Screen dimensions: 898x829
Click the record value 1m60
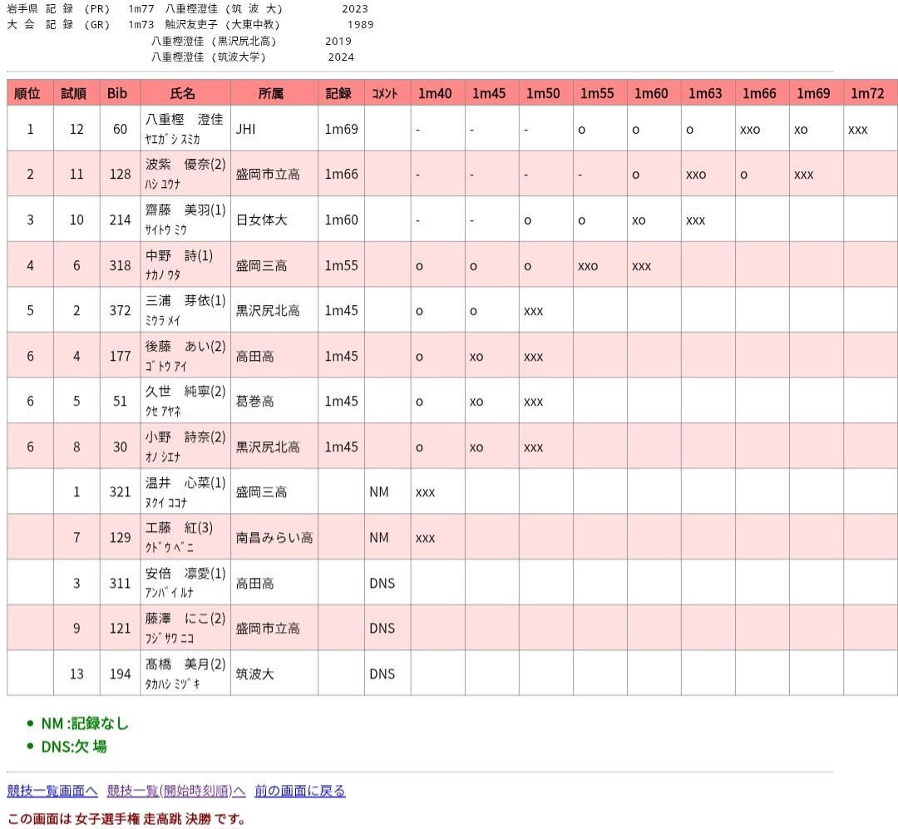click(342, 220)
